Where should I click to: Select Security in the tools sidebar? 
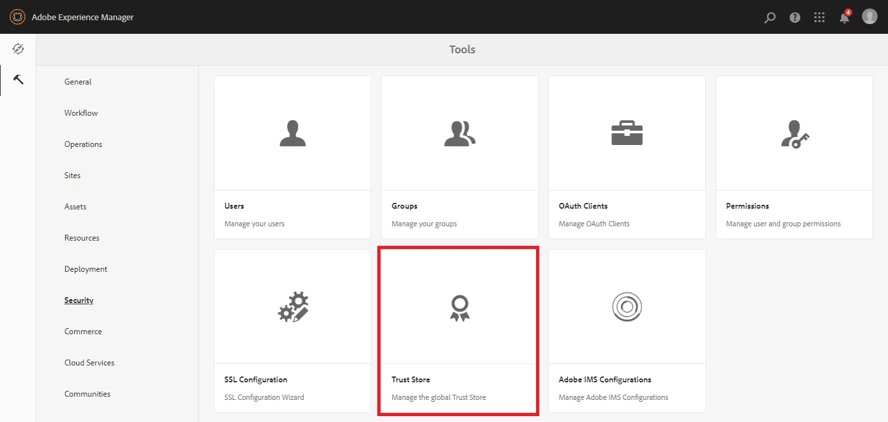point(79,300)
